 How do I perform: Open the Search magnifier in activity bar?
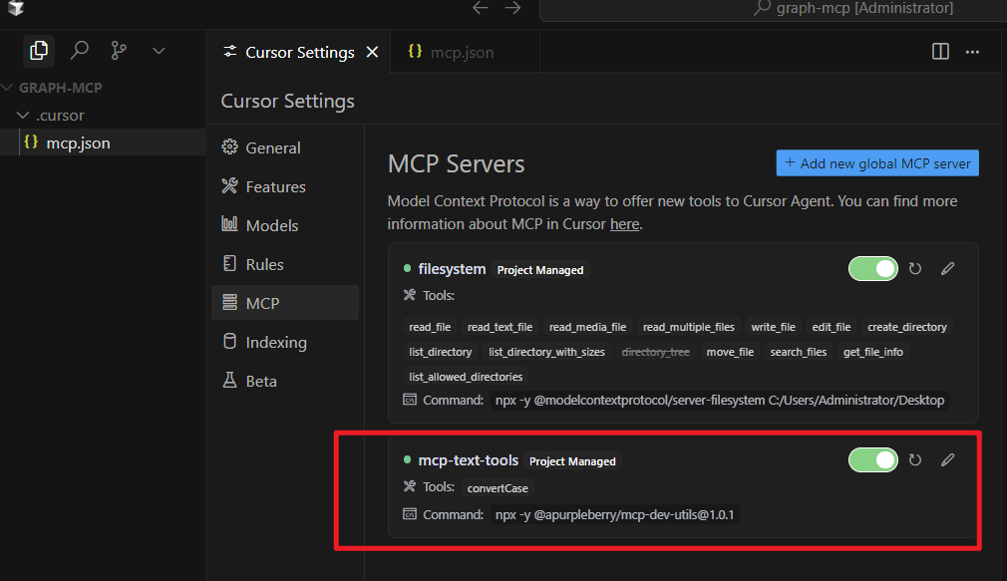tap(79, 50)
